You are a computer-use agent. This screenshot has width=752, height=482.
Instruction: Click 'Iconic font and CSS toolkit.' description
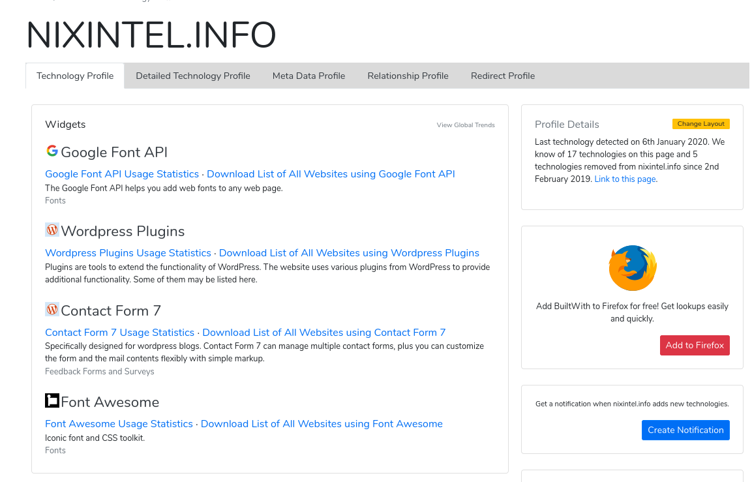coord(95,438)
